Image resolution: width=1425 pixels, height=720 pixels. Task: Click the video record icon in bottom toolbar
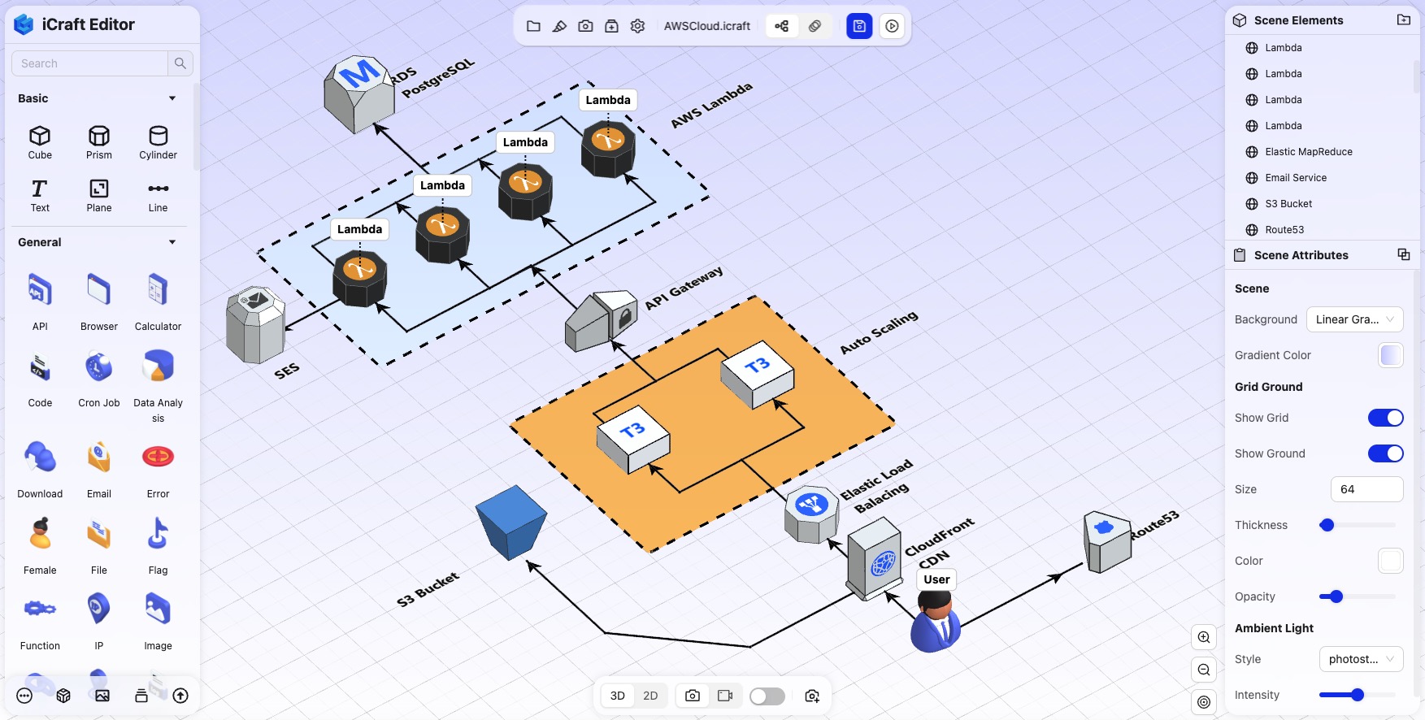pos(725,696)
